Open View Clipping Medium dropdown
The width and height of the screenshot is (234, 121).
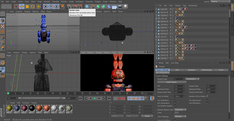[180, 116]
